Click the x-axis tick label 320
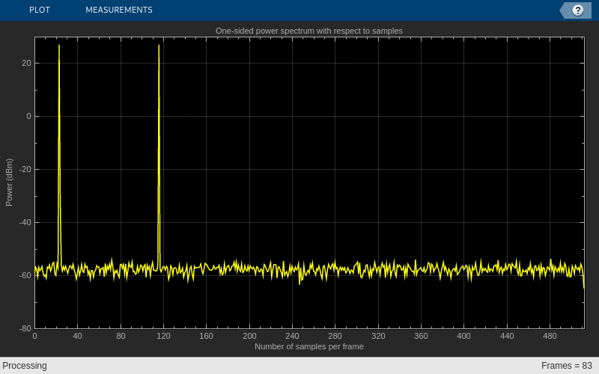Viewport: 599px width, 374px height. coord(378,336)
